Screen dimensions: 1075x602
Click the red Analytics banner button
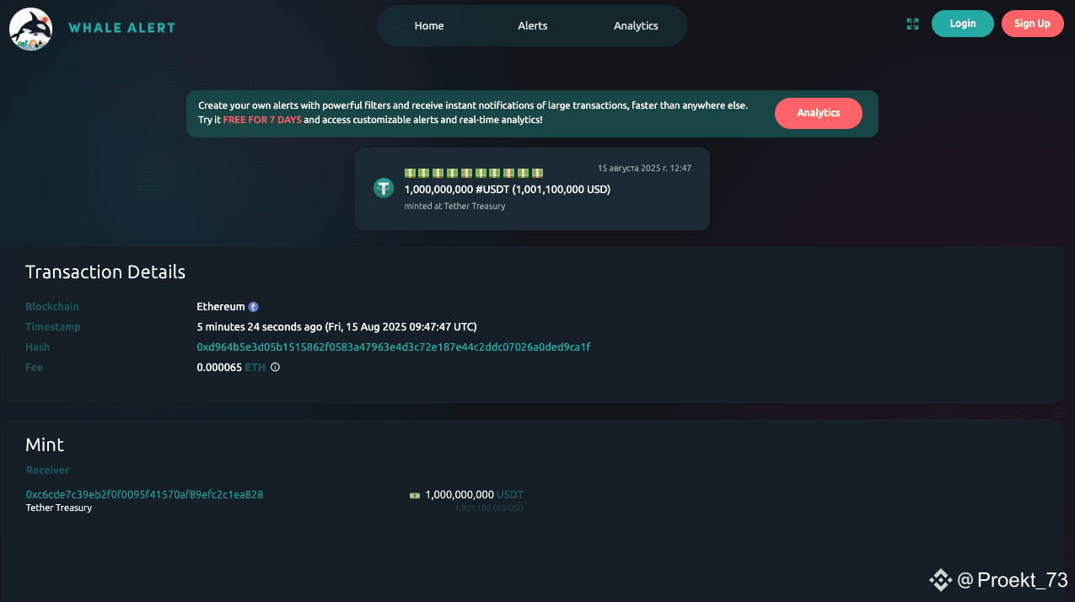click(x=819, y=113)
